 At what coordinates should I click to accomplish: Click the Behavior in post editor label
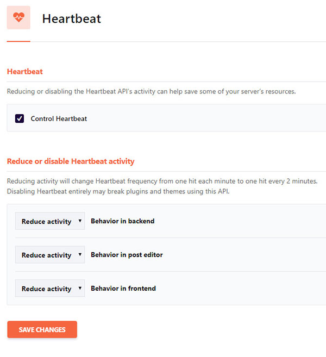tap(127, 255)
